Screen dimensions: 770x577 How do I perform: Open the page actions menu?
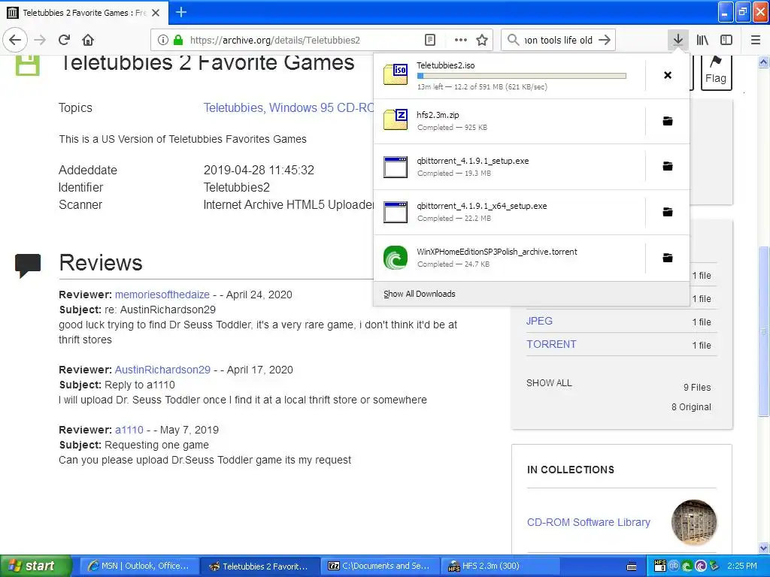[x=461, y=40]
